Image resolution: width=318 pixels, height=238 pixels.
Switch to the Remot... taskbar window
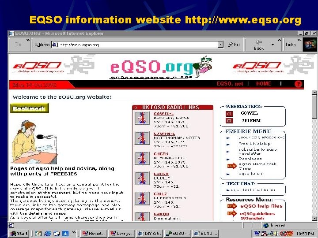pyautogui.click(x=93, y=233)
